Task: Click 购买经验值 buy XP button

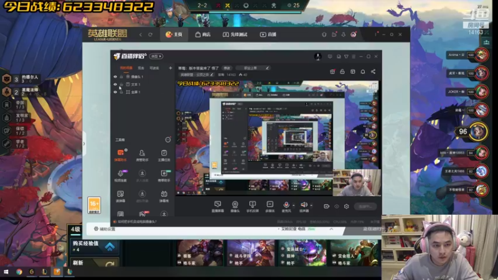Action: click(x=95, y=246)
